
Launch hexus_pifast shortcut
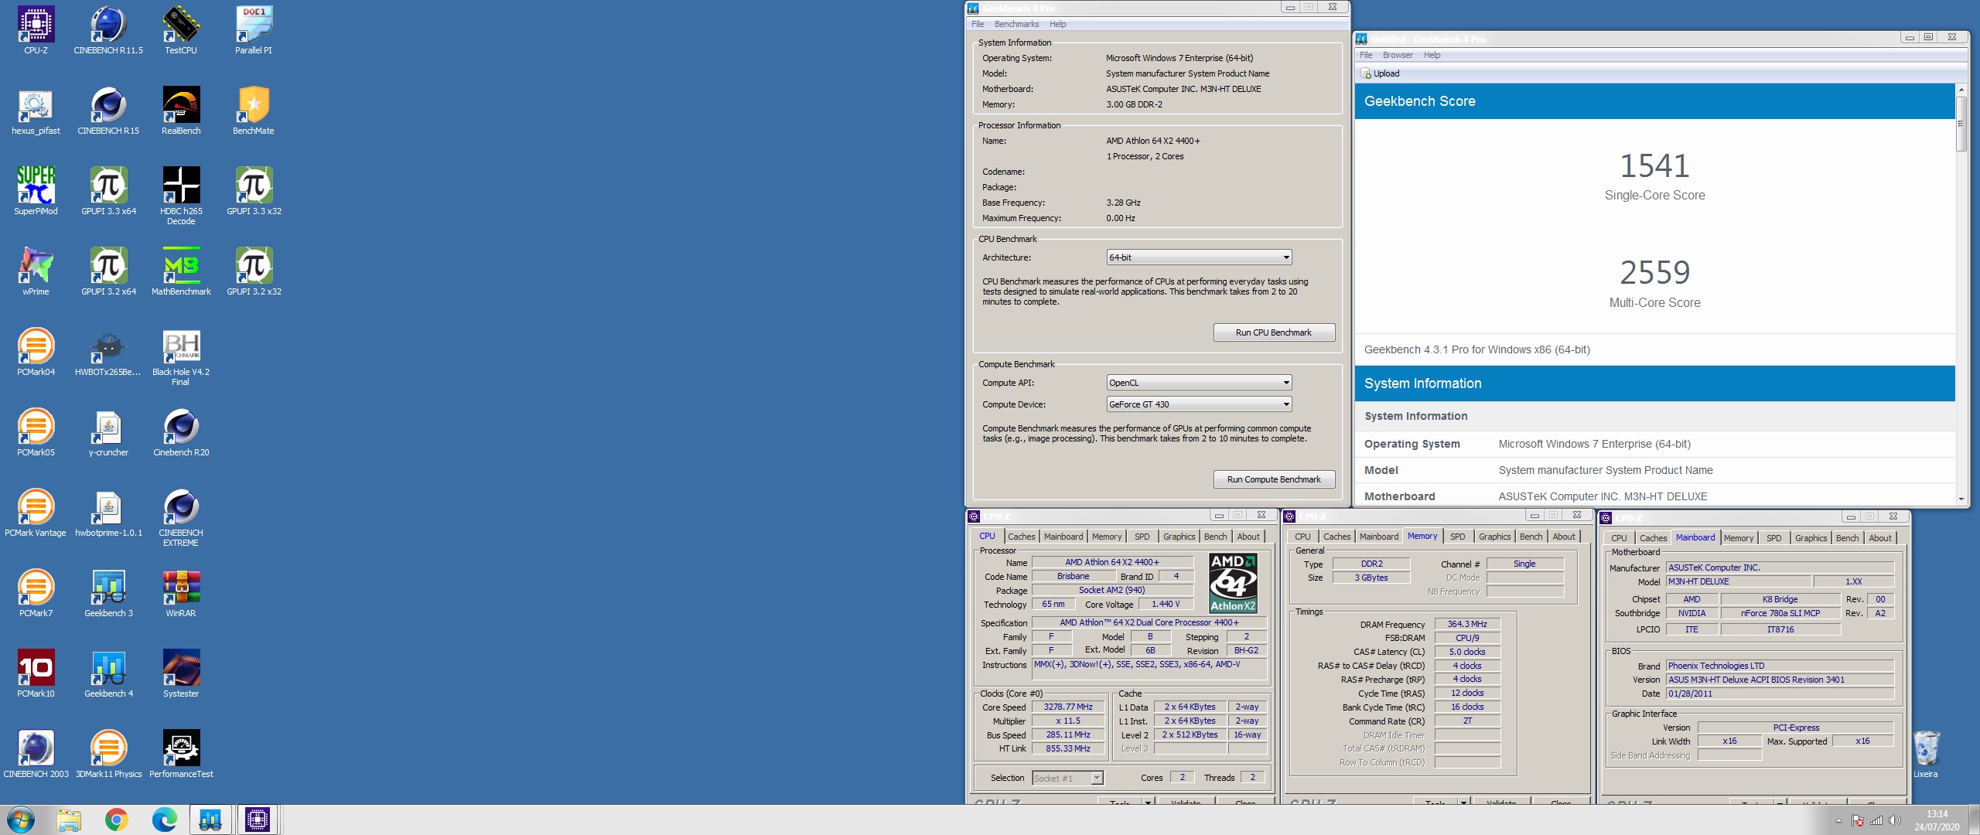(x=36, y=111)
